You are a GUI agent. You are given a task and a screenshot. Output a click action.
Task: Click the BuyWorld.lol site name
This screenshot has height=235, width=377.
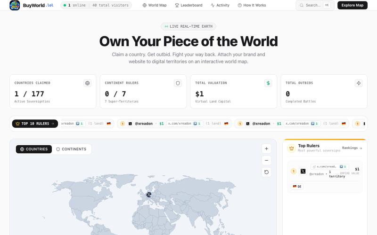[38, 5]
